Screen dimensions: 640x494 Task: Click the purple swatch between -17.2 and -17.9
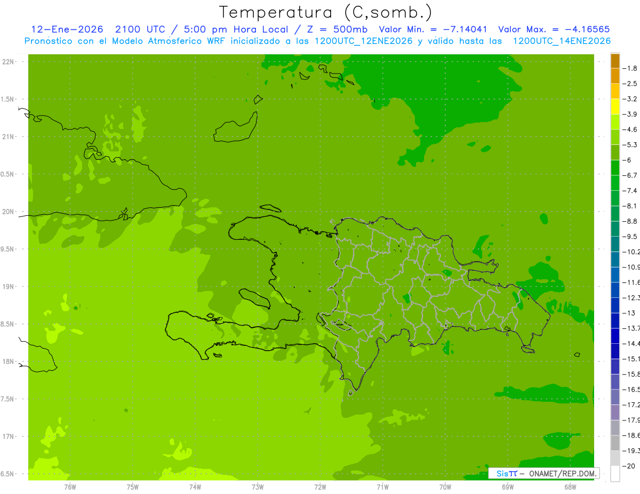pos(615,412)
